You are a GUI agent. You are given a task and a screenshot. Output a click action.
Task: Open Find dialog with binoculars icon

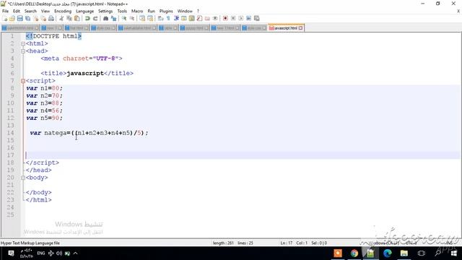tap(105, 18)
